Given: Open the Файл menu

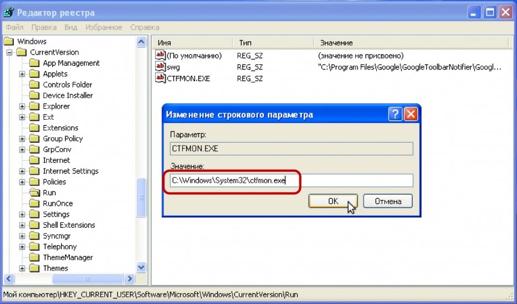Looking at the screenshot, I should tap(14, 27).
